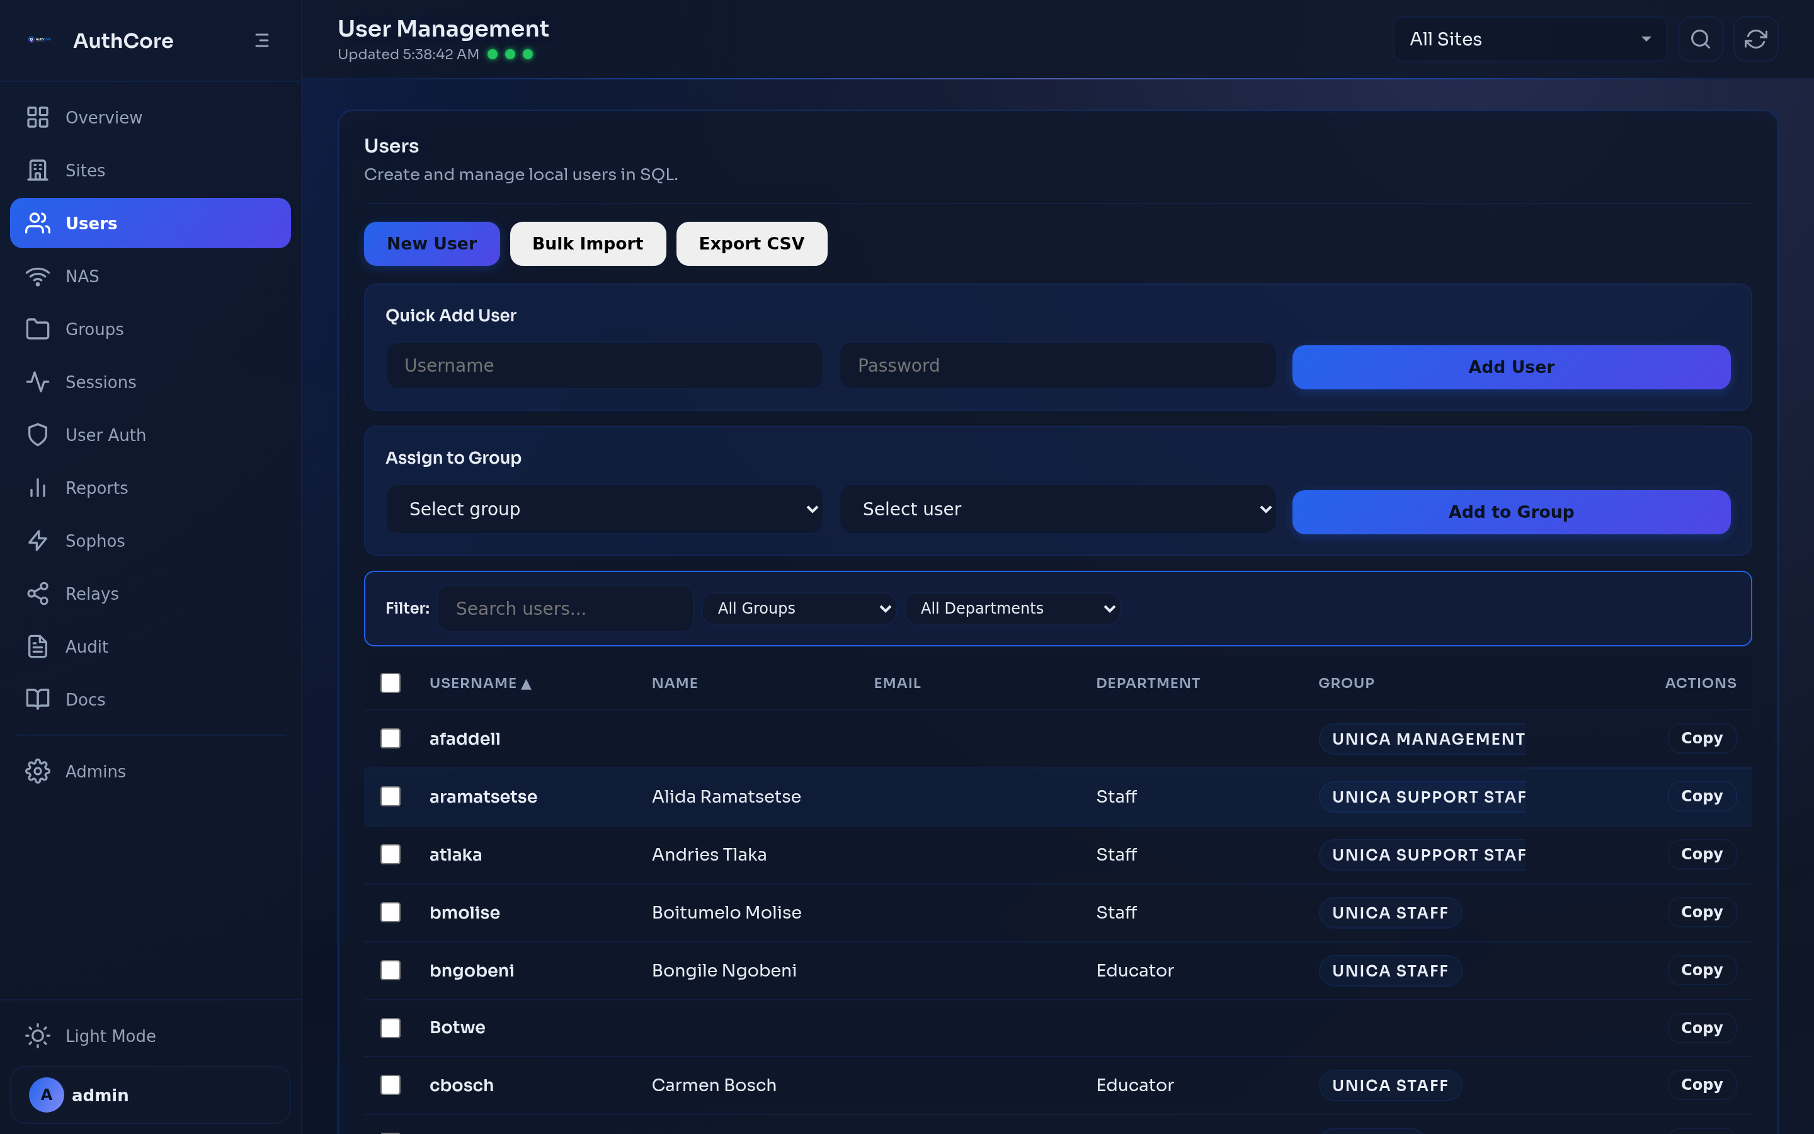
Task: Select the User Auth shield icon
Action: (38, 434)
